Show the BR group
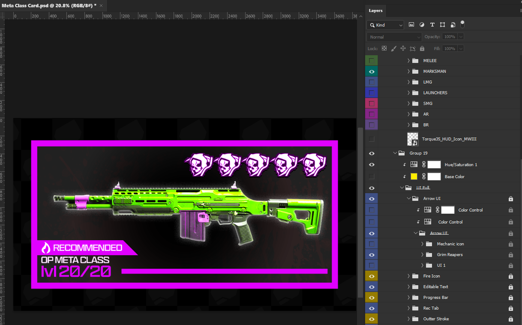522x325 pixels. pos(371,125)
